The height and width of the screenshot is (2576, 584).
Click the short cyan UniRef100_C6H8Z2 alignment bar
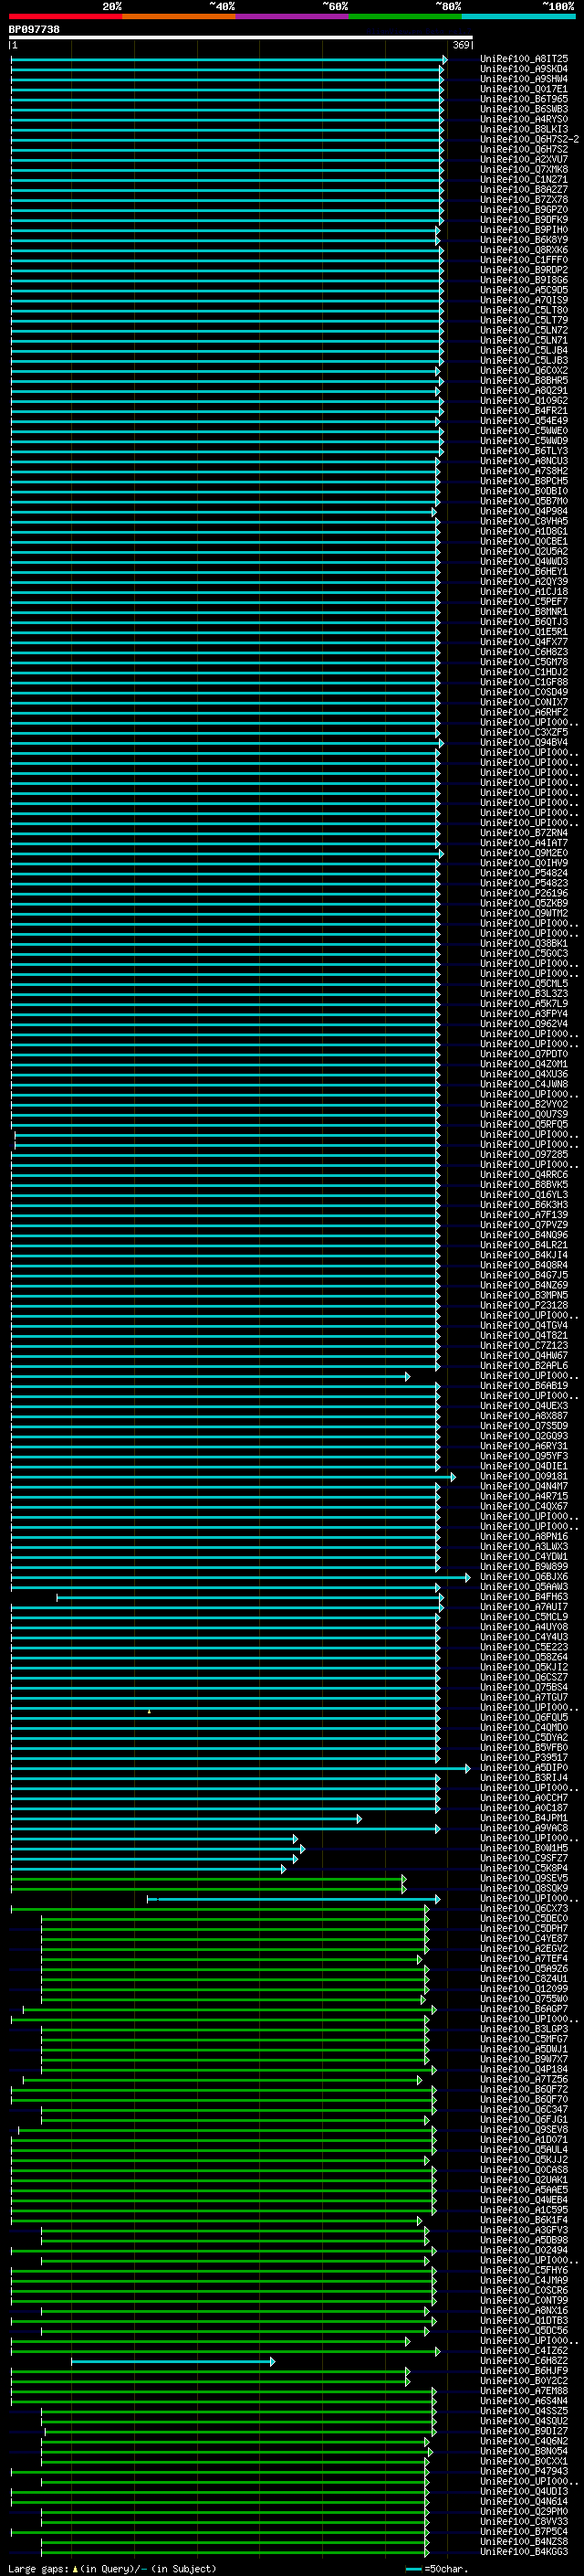172,2361
